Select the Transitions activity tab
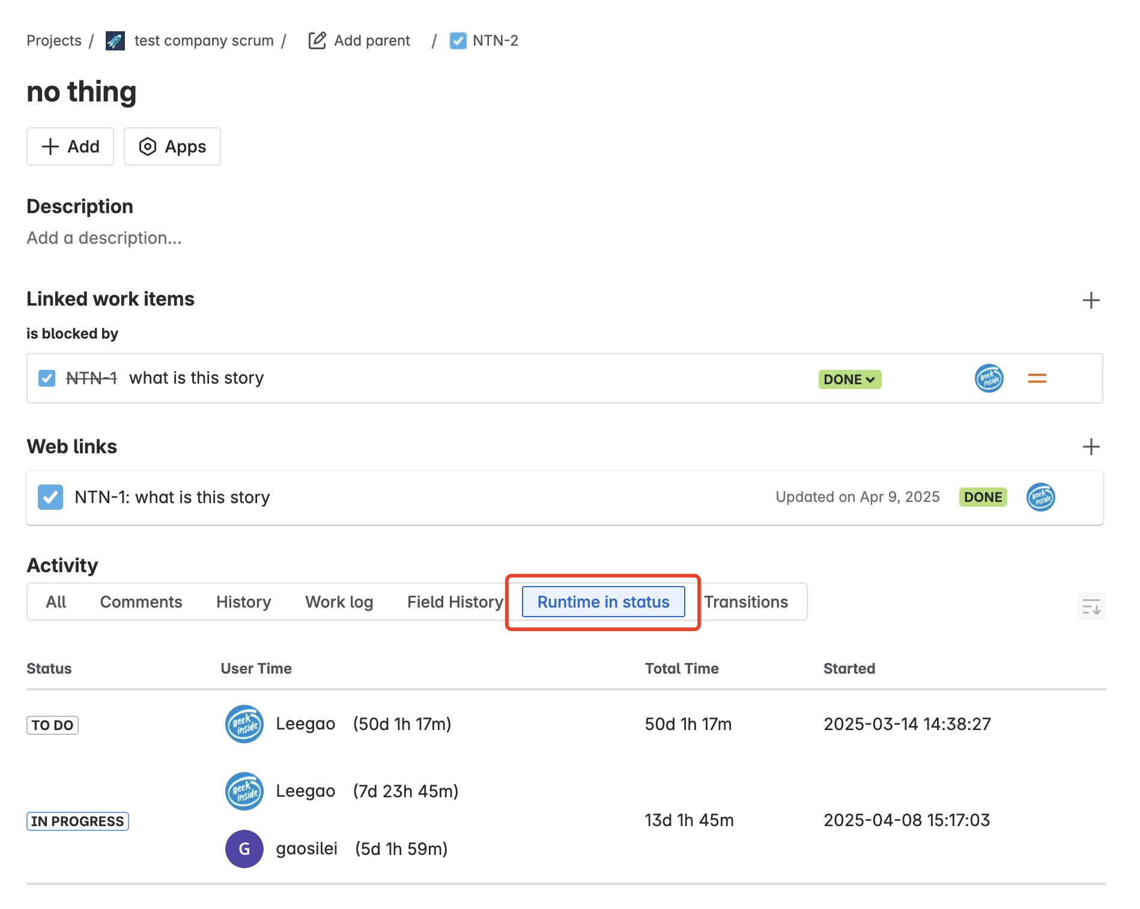 tap(746, 602)
